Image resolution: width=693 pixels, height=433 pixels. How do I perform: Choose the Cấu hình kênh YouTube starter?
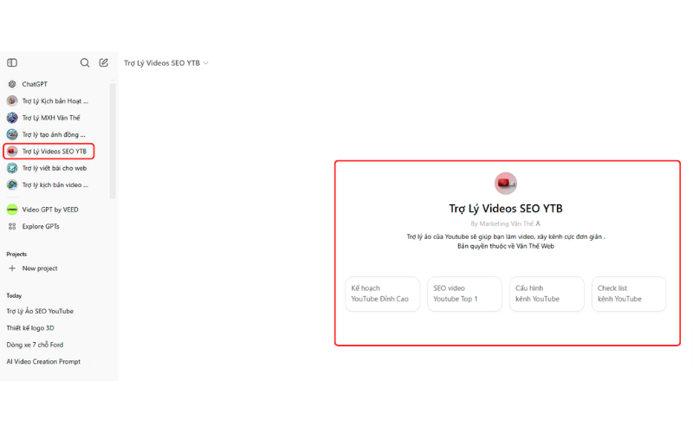click(547, 294)
